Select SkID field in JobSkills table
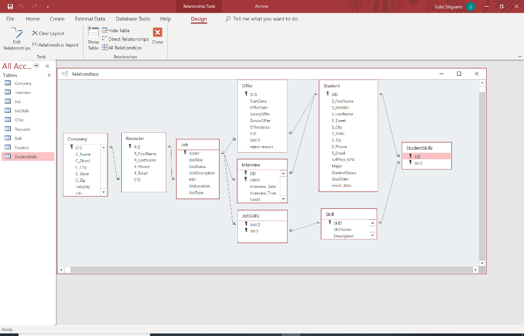 (254, 231)
